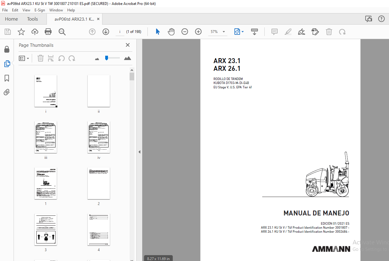Open thumbnails options dropdown menu

[24, 58]
